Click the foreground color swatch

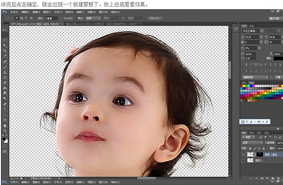pyautogui.click(x=4, y=139)
